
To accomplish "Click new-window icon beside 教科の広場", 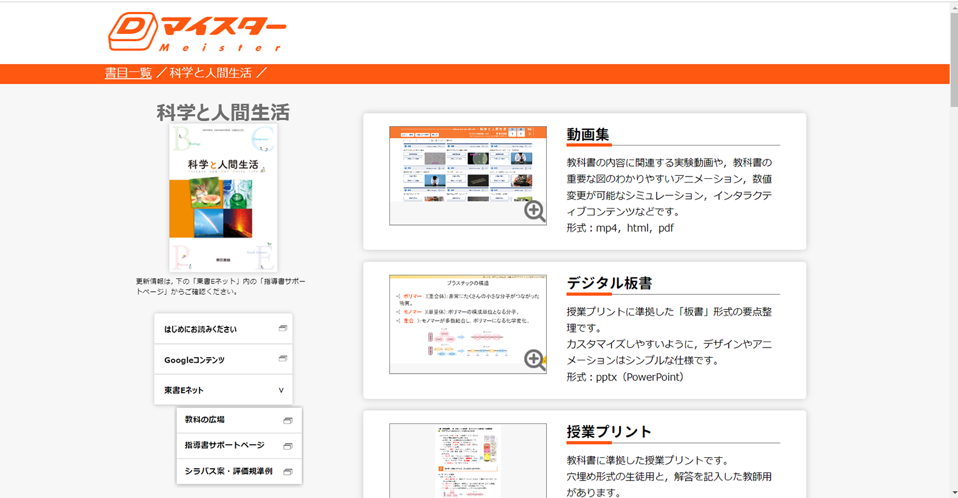I will (x=288, y=420).
